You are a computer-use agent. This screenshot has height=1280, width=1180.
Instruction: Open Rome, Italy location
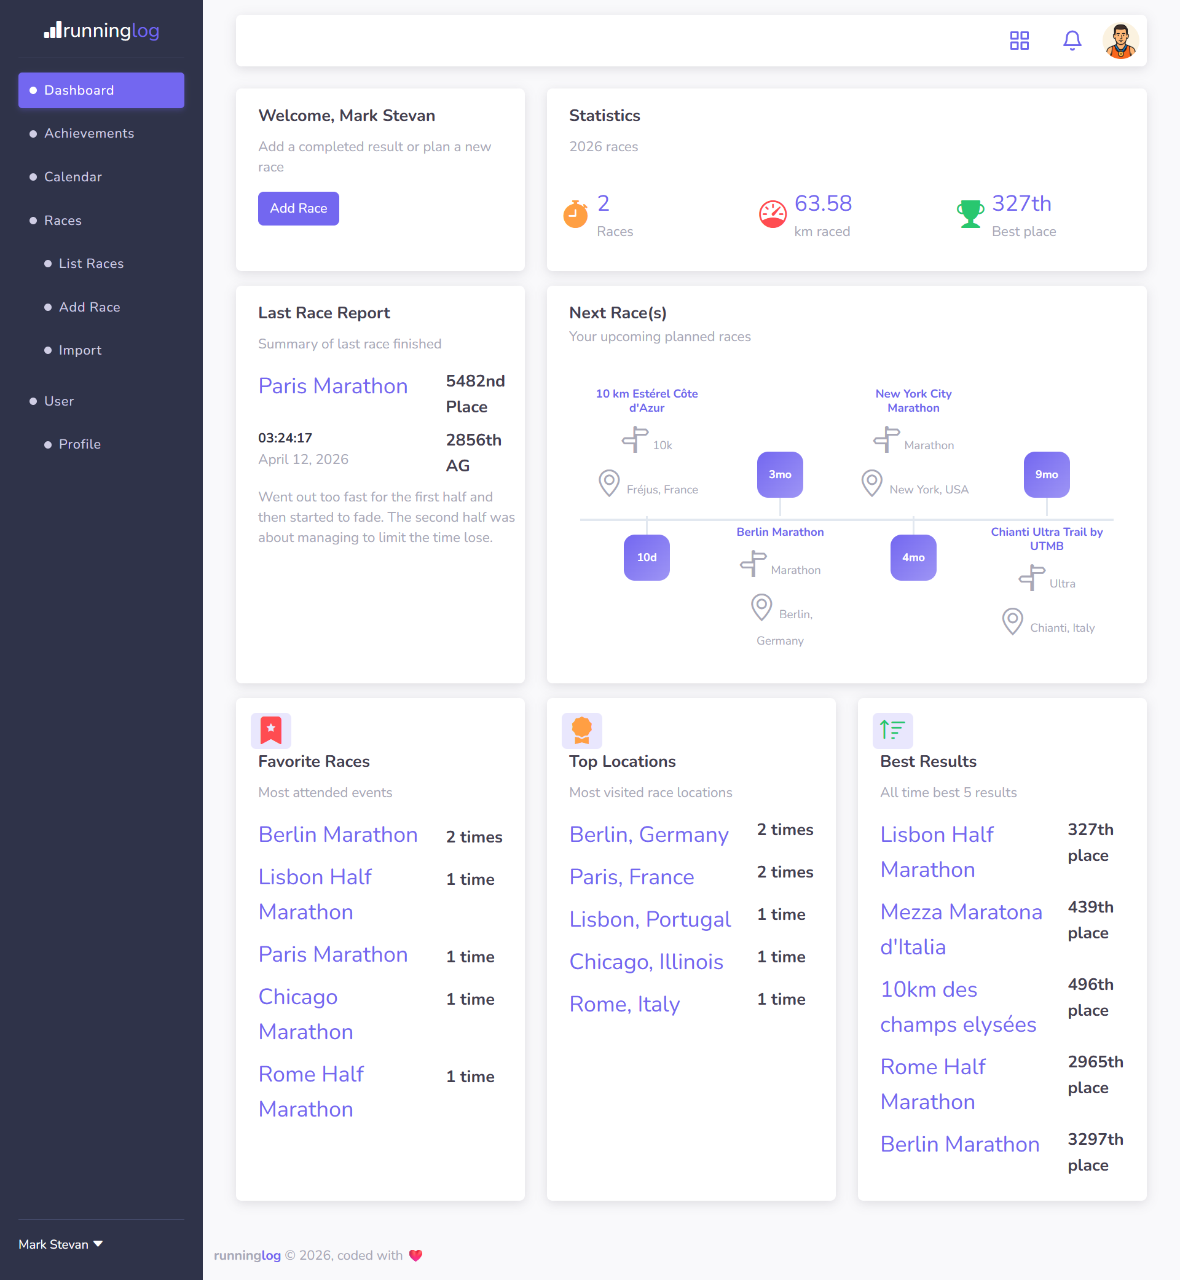(x=624, y=1004)
